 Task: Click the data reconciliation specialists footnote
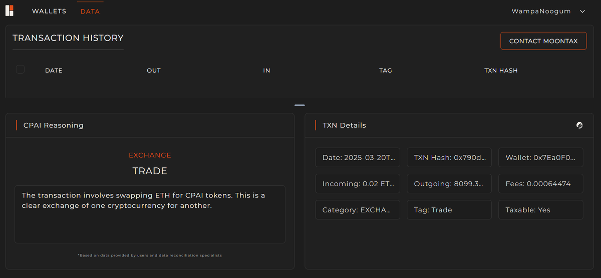(x=150, y=255)
